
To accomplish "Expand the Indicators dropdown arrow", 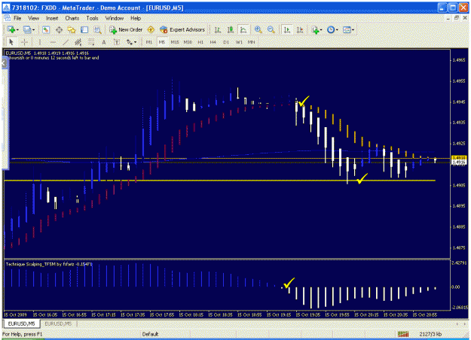I will (321, 30).
